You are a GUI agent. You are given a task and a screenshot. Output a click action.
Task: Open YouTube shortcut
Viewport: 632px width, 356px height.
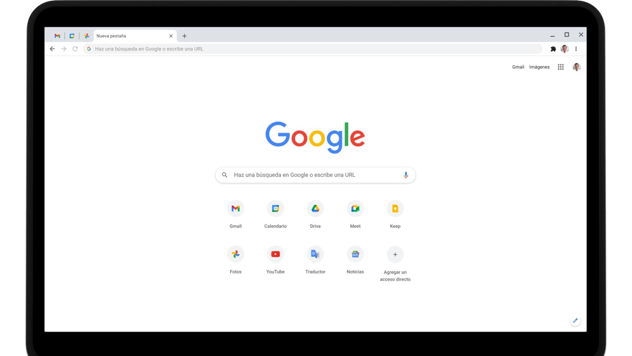tap(275, 254)
